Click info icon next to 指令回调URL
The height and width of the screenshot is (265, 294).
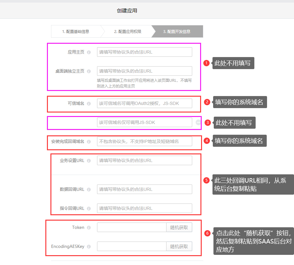click(89, 209)
